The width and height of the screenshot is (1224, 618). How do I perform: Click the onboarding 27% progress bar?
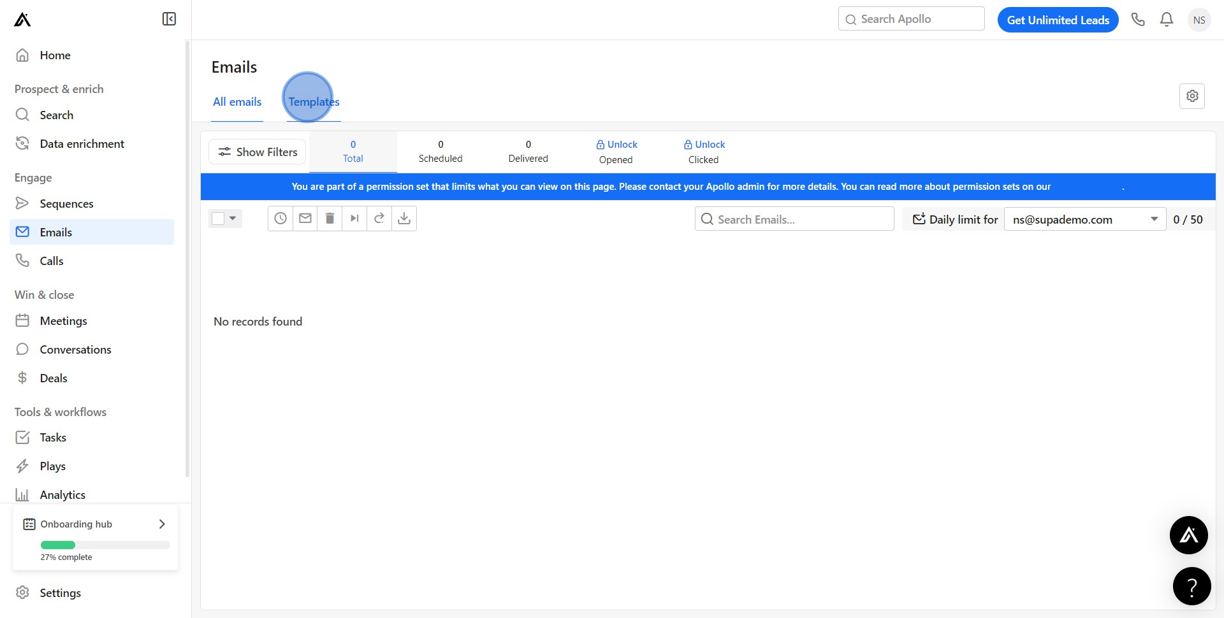click(105, 545)
